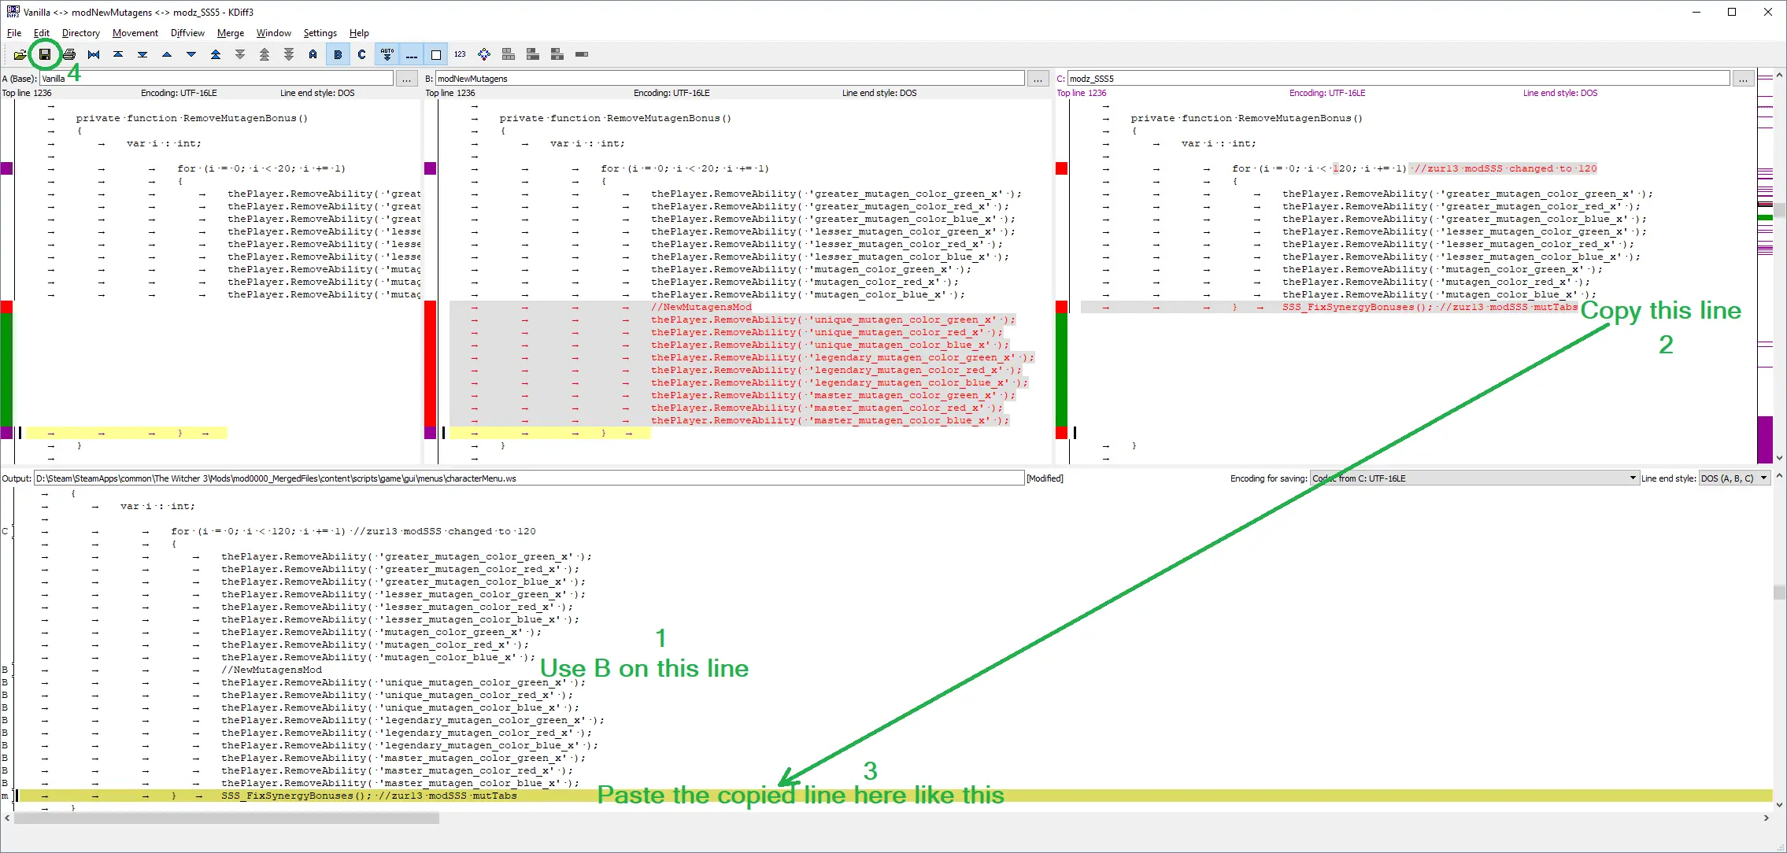The height and width of the screenshot is (853, 1787).
Task: Click pane C Encoding: UTF-16LE label
Action: tap(1327, 93)
